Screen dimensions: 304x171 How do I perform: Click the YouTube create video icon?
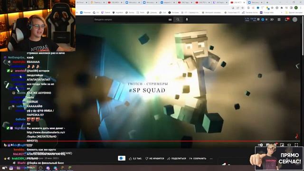tap(272, 19)
